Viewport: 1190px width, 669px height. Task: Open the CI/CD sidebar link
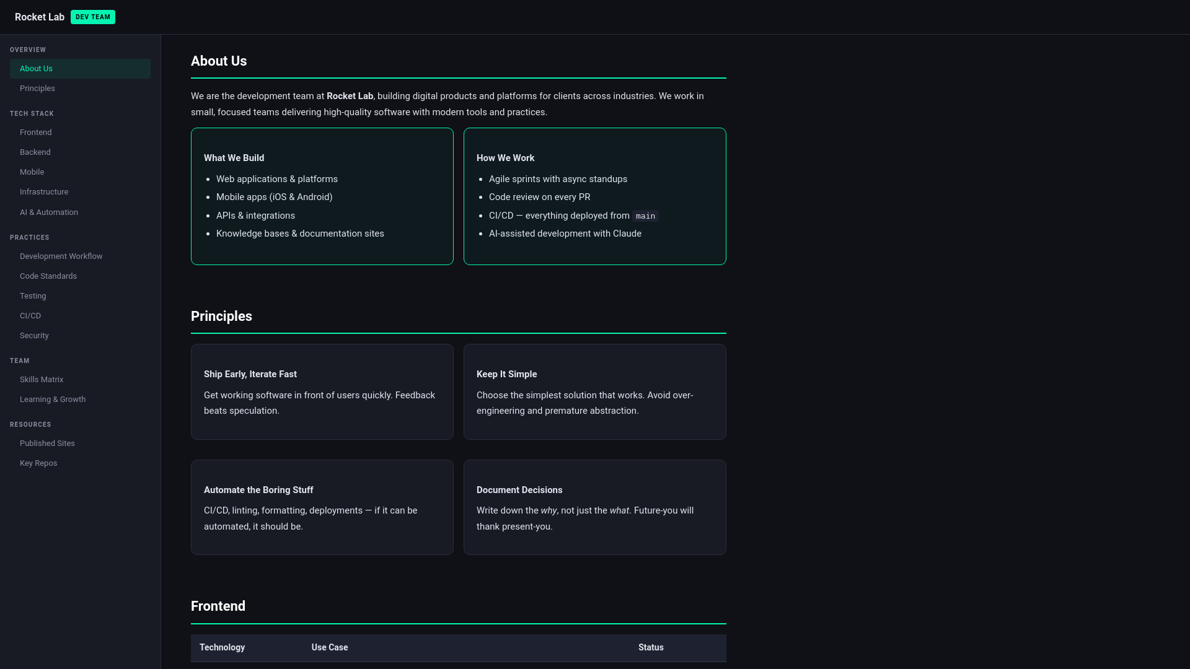[x=80, y=316]
